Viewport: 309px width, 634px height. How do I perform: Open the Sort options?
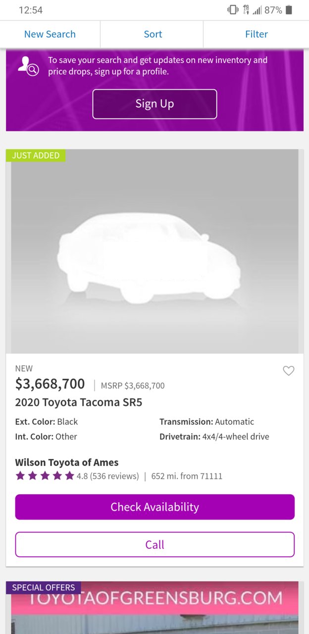[153, 34]
